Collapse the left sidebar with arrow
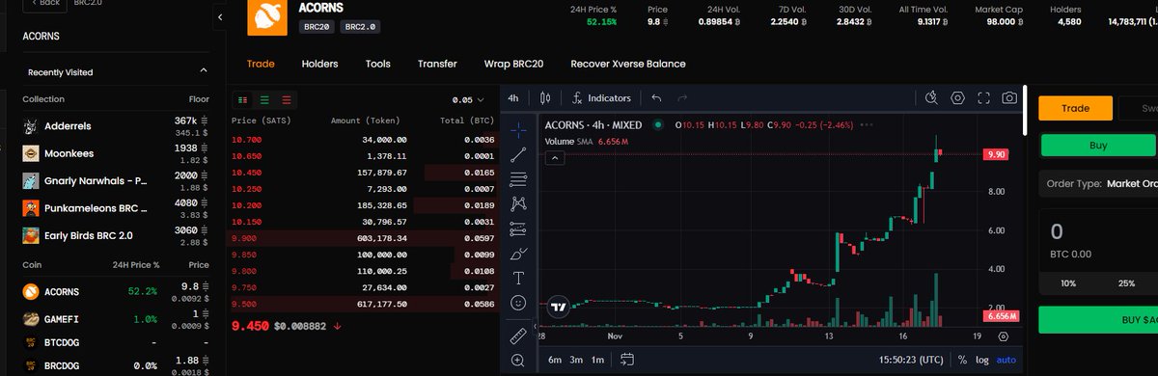The height and width of the screenshot is (376, 1158). coord(221,17)
